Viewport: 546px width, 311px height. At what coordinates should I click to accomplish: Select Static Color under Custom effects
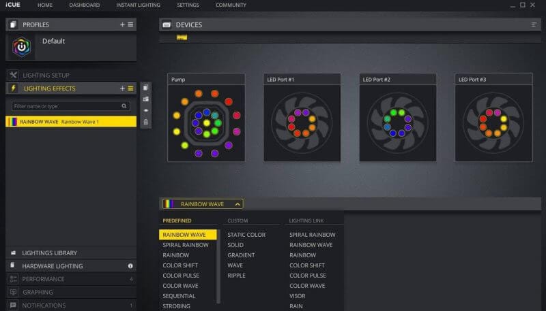click(246, 235)
